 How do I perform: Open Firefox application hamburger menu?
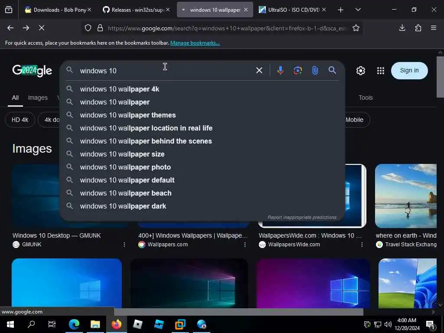coord(434,28)
